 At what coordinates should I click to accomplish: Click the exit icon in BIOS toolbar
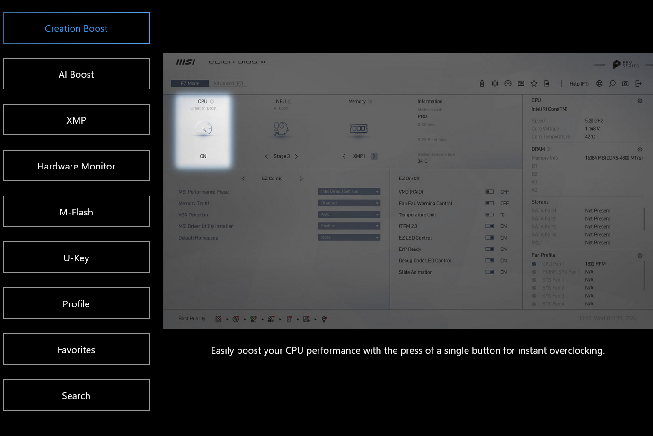click(x=638, y=84)
